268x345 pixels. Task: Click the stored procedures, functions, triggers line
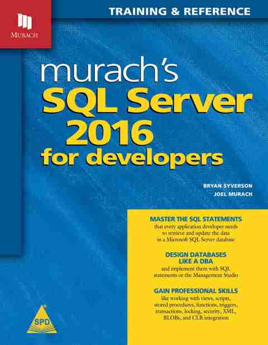[x=196, y=305]
